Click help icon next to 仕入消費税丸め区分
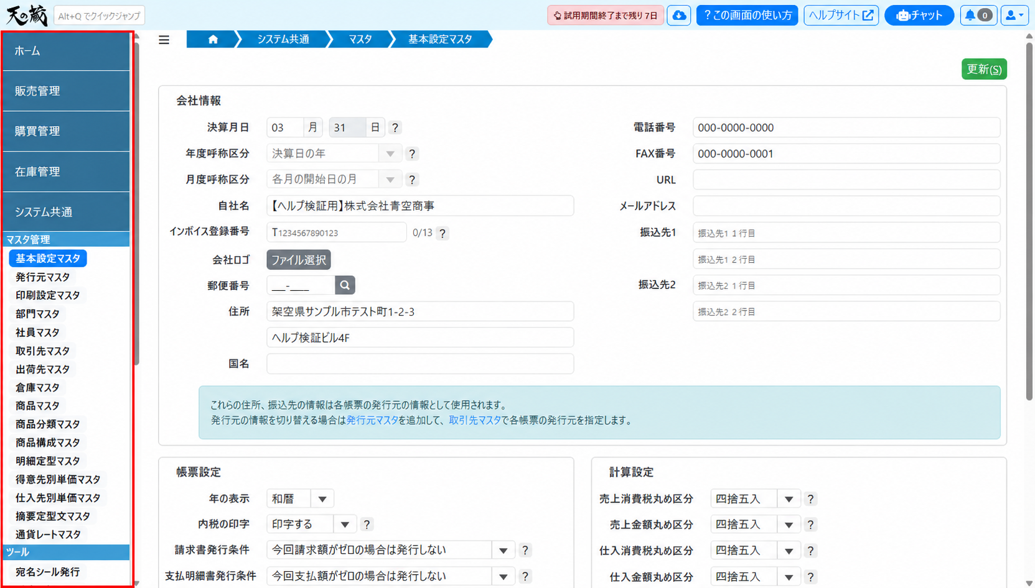1035x588 pixels. pyautogui.click(x=810, y=551)
